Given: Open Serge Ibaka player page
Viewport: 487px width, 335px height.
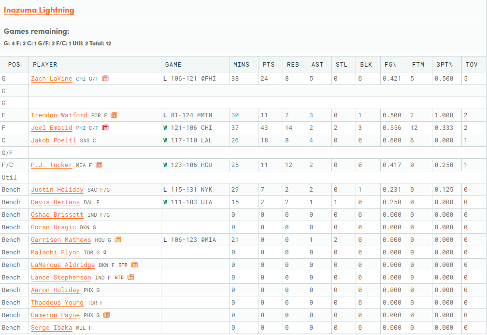Looking at the screenshot, I should click(x=52, y=328).
